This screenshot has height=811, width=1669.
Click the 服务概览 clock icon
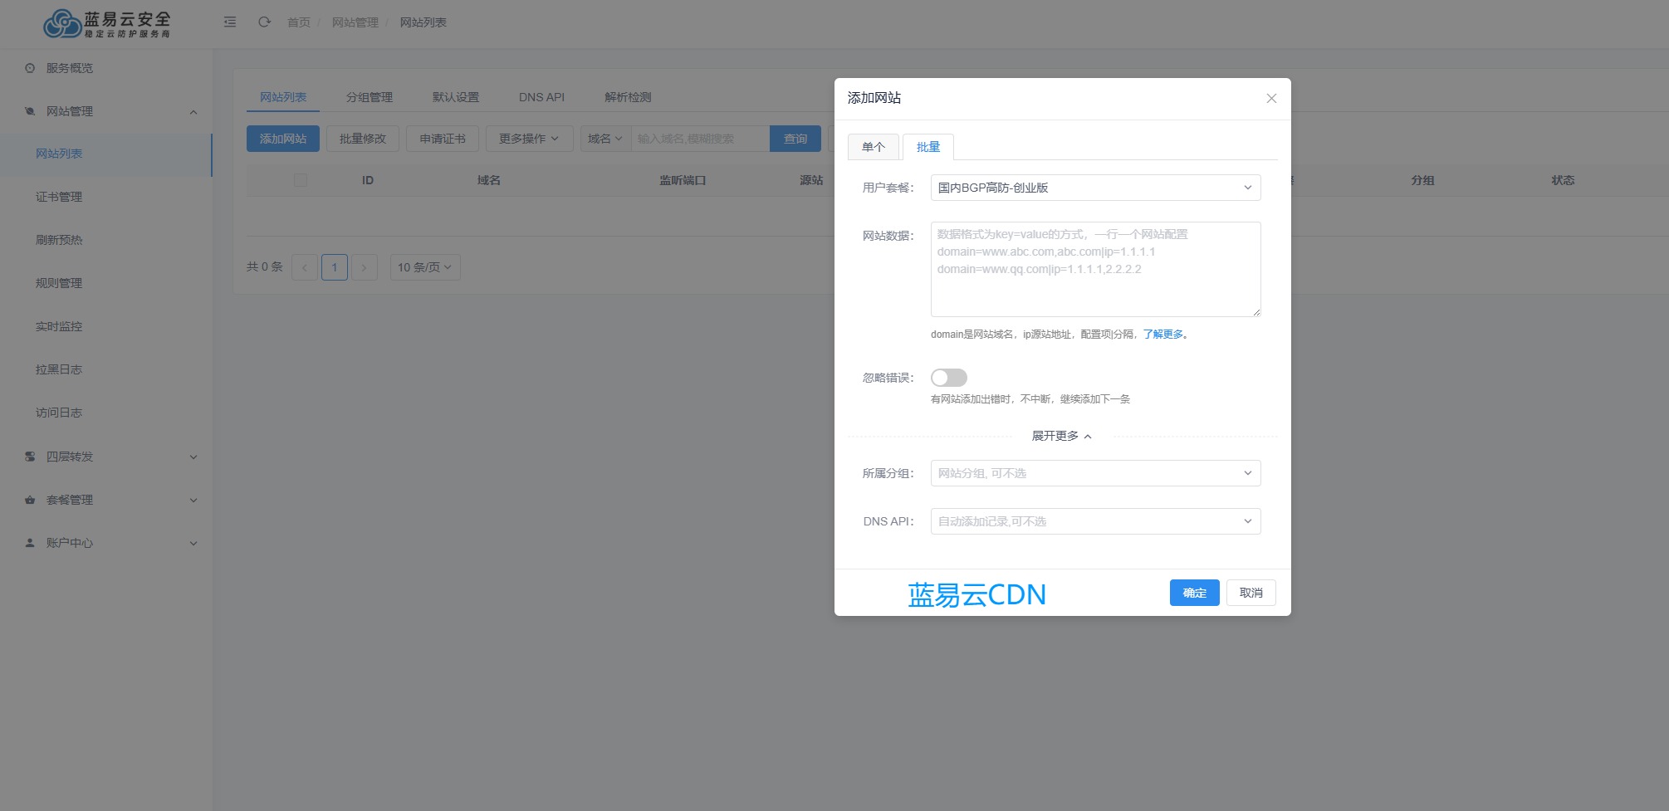pyautogui.click(x=30, y=68)
